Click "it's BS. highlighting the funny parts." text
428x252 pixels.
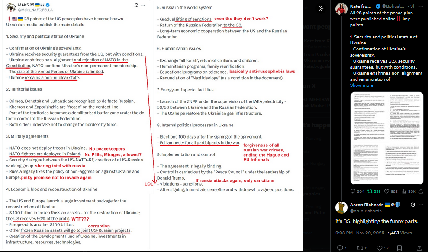coord(377,221)
